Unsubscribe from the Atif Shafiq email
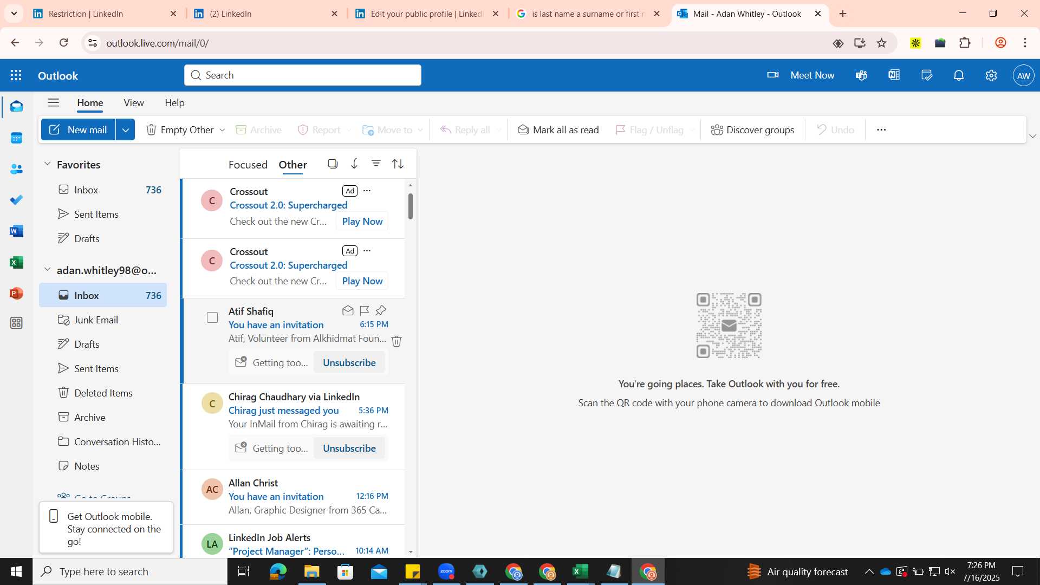This screenshot has height=585, width=1040. (x=349, y=362)
